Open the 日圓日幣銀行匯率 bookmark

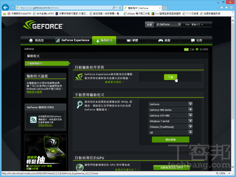tap(71, 14)
